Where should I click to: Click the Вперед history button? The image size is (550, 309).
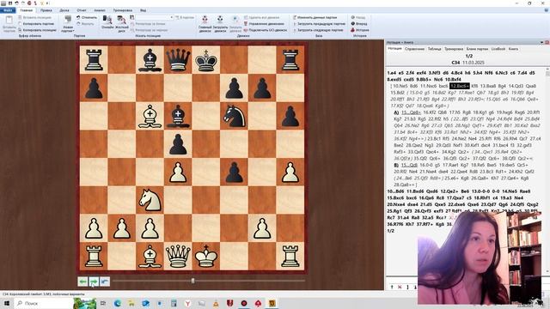click(359, 24)
